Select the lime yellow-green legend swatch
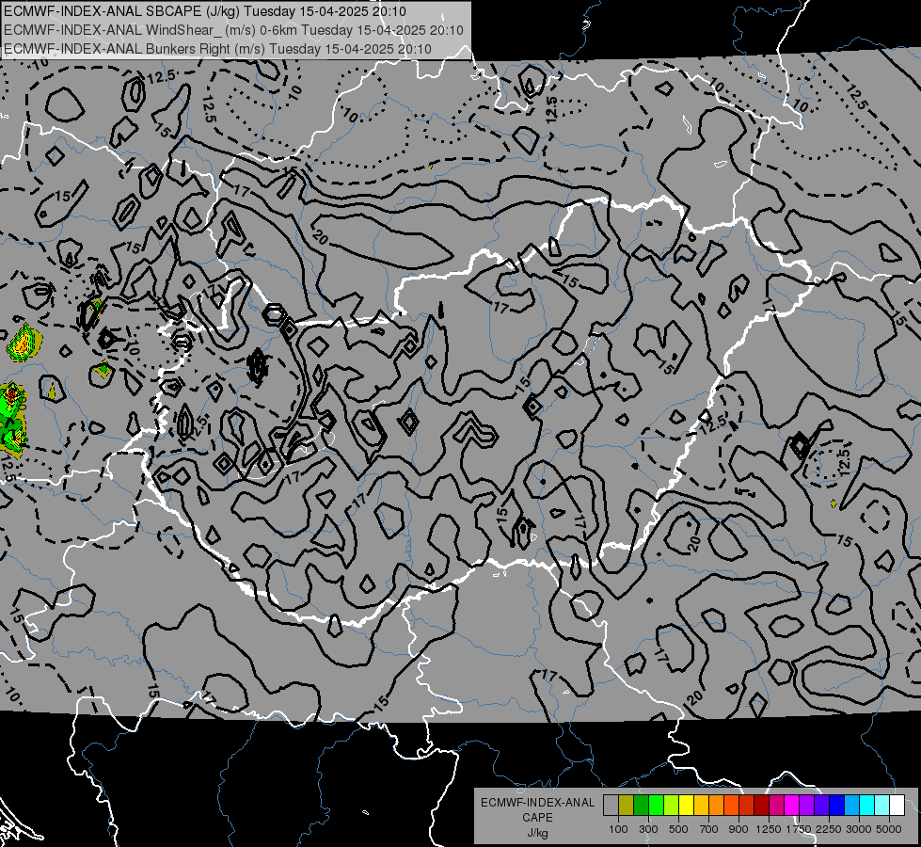This screenshot has width=921, height=847. (x=672, y=805)
